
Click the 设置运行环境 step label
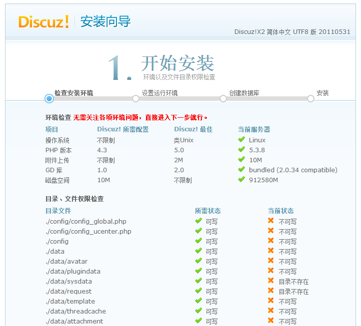tap(160, 93)
